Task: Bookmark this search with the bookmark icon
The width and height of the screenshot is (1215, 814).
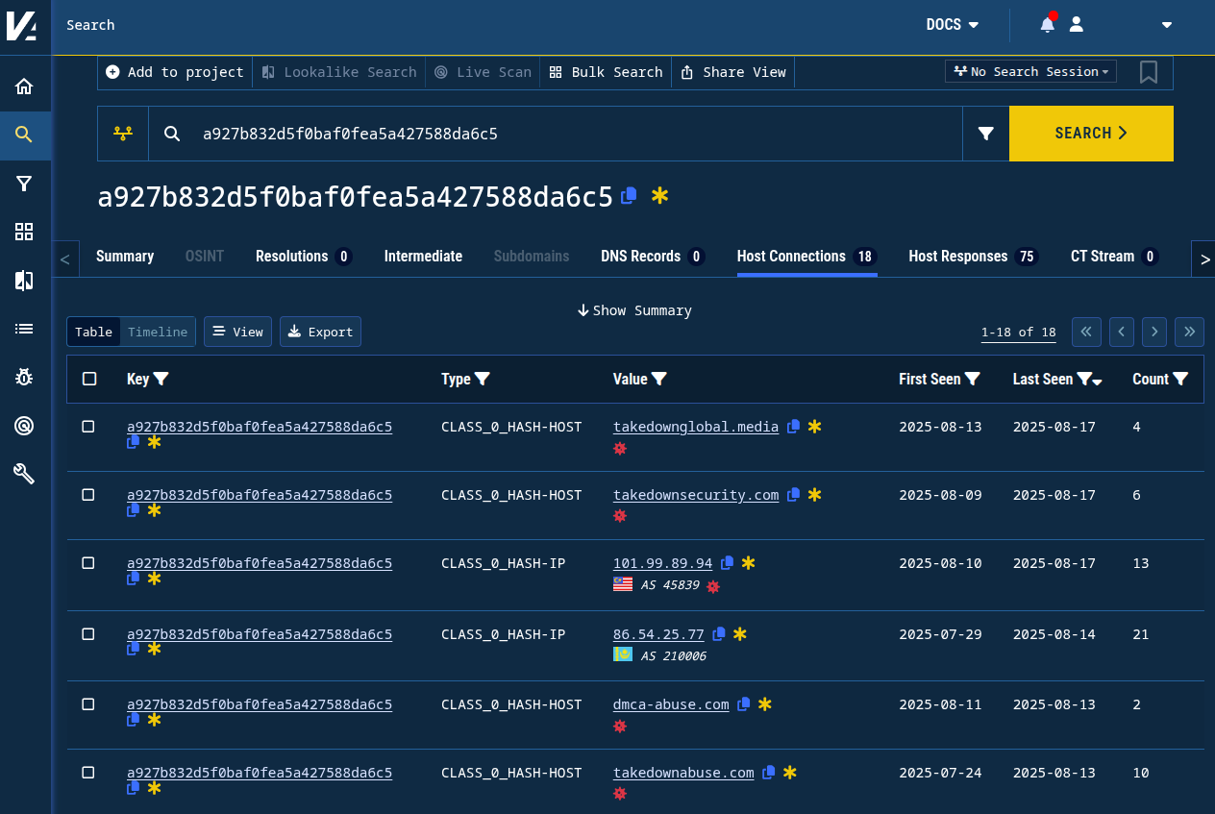Action: [1148, 72]
